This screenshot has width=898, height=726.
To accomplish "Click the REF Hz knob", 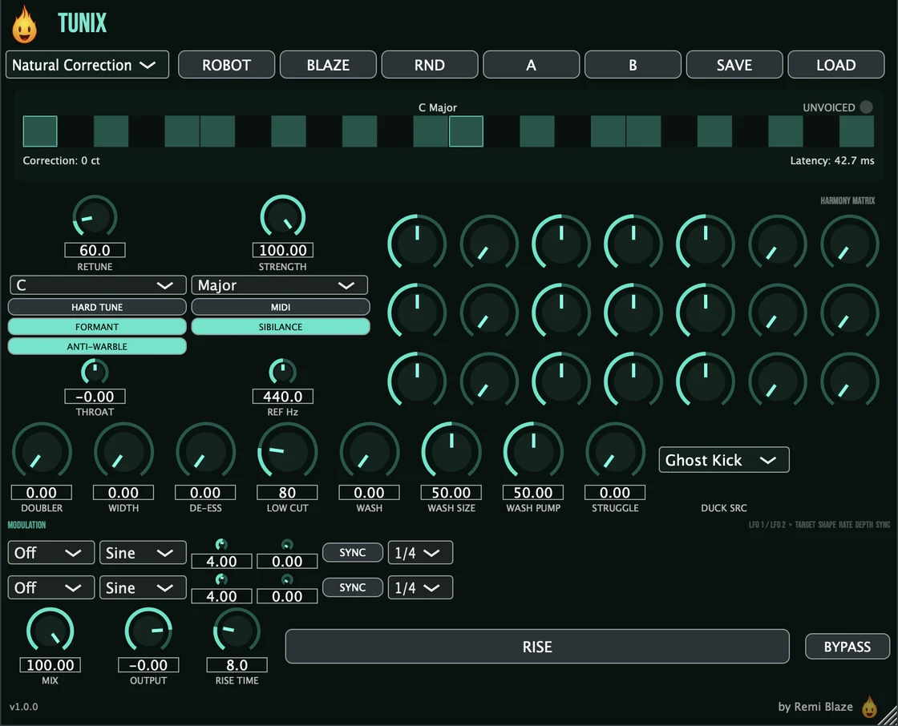I will 282,372.
